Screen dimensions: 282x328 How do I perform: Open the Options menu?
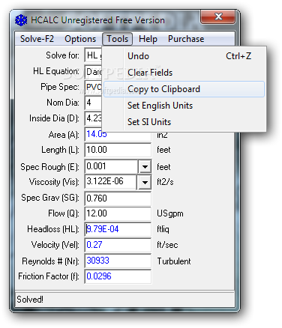[x=80, y=39]
